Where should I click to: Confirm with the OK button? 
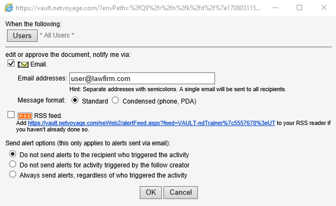pyautogui.click(x=151, y=193)
